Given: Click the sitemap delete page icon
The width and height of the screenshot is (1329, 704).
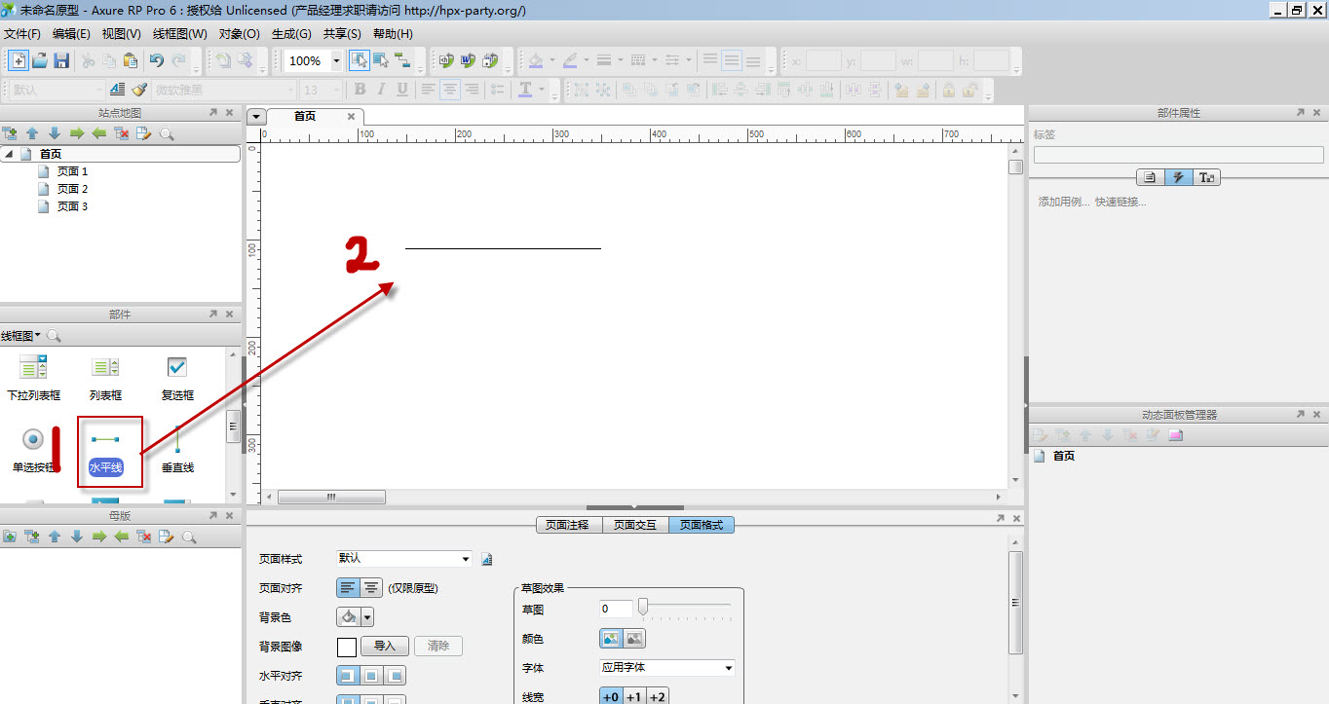Looking at the screenshot, I should tap(122, 133).
